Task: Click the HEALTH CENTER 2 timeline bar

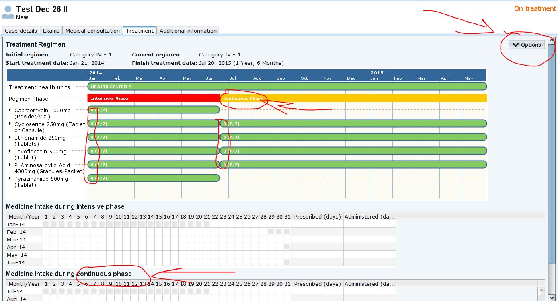Action: click(x=287, y=87)
